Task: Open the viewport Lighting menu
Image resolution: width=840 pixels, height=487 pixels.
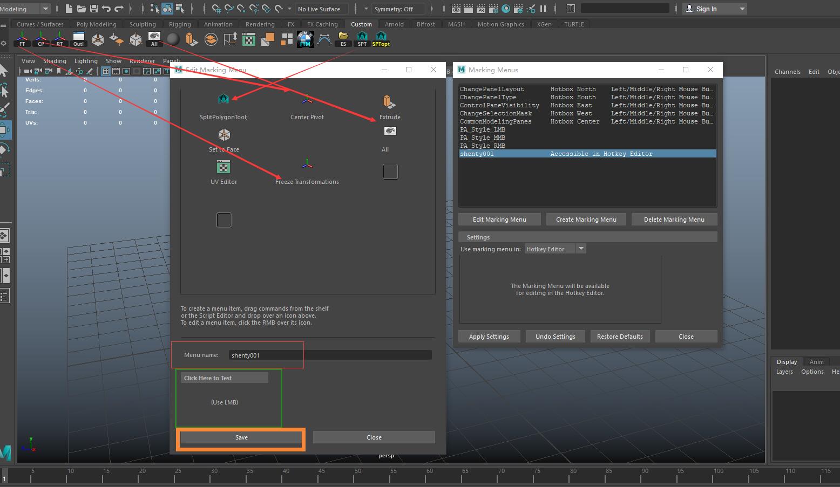Action: pyautogui.click(x=86, y=61)
